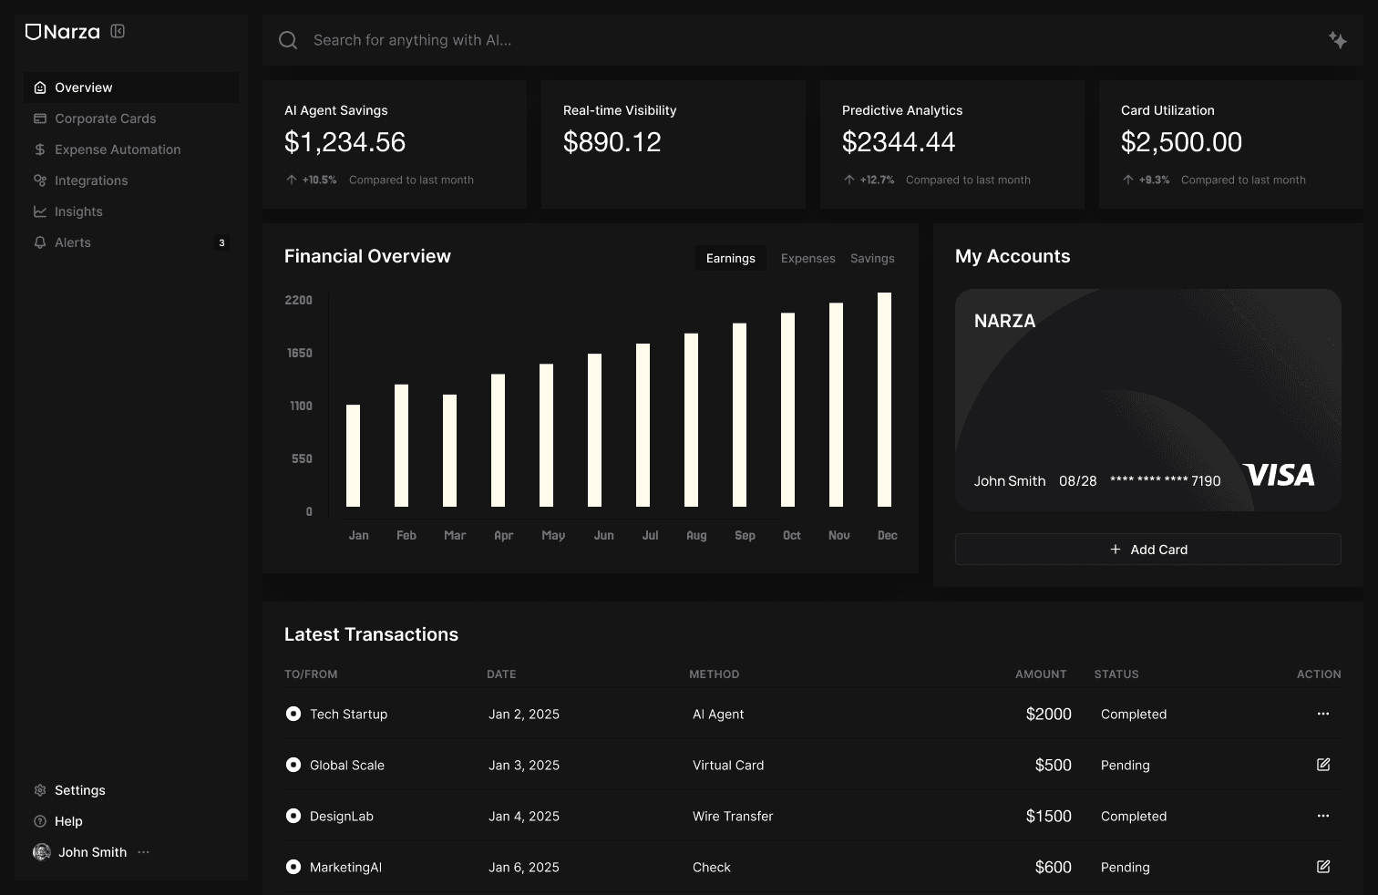Open actions menu for DesignLab transaction
The image size is (1378, 895).
tap(1323, 816)
